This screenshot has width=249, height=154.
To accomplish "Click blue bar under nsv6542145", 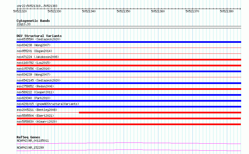I will coord(129,83).
